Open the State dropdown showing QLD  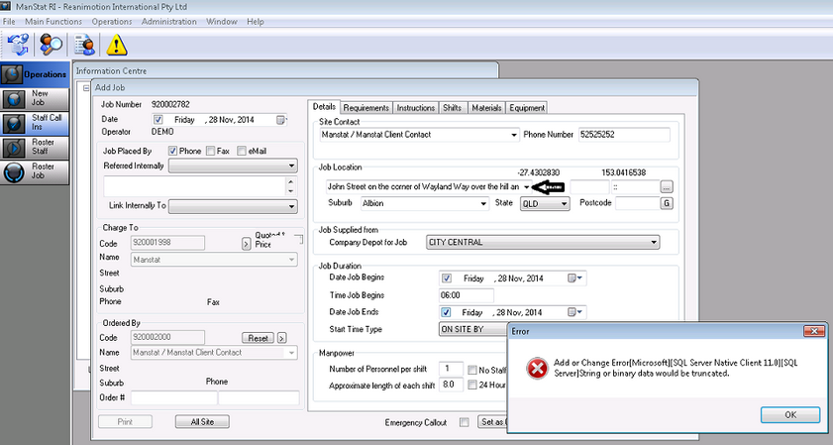point(565,203)
